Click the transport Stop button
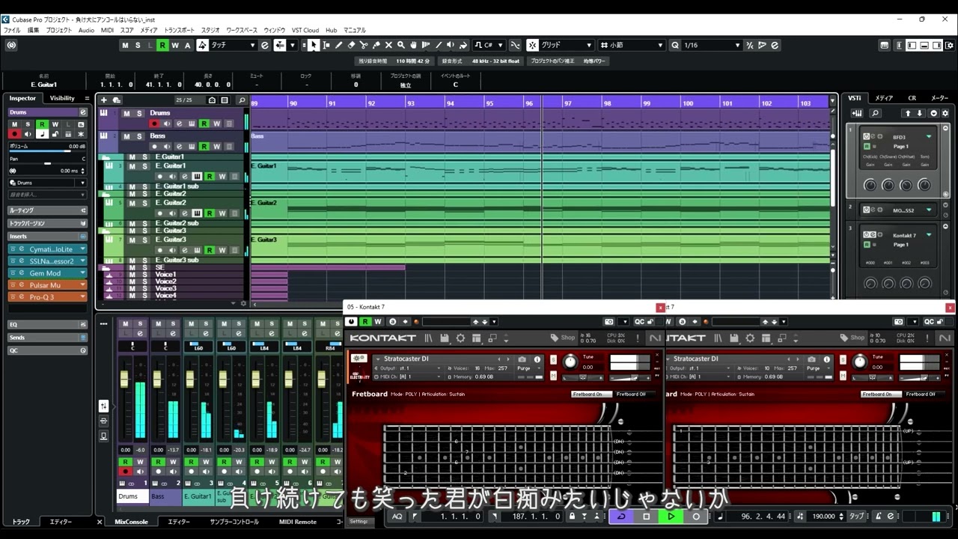 pyautogui.click(x=647, y=517)
